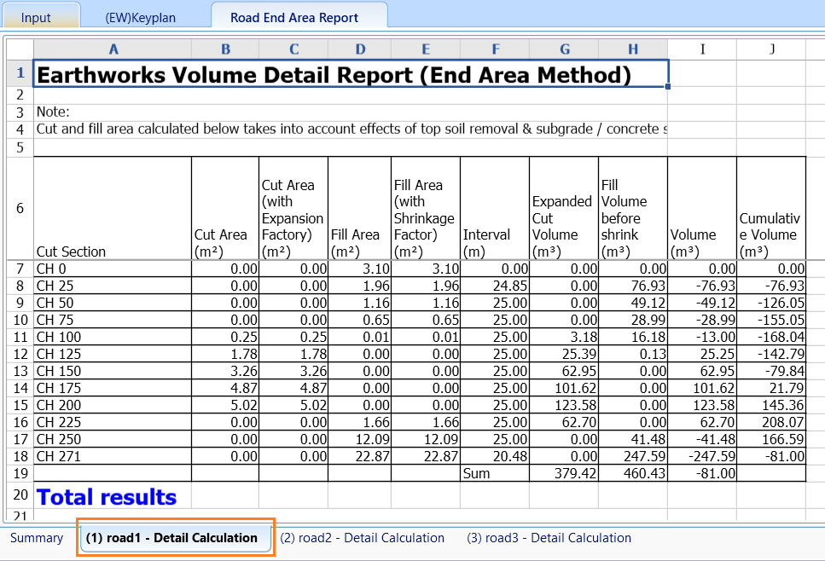Viewport: 825px width, 561px height.
Task: Click the 'CH 100' cell
Action: (x=113, y=337)
